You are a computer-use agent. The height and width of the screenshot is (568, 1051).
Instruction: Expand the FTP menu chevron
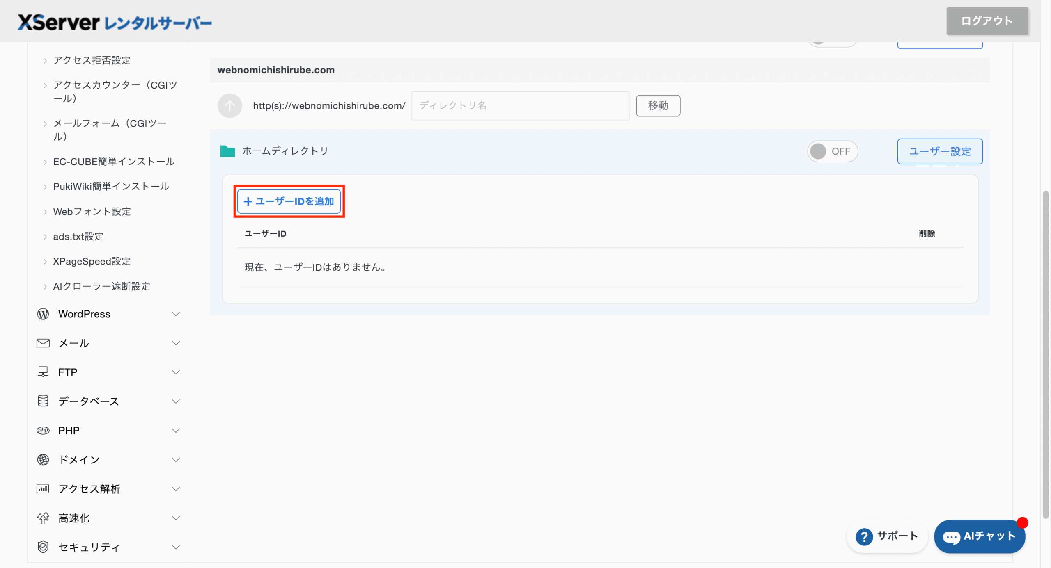pyautogui.click(x=176, y=372)
